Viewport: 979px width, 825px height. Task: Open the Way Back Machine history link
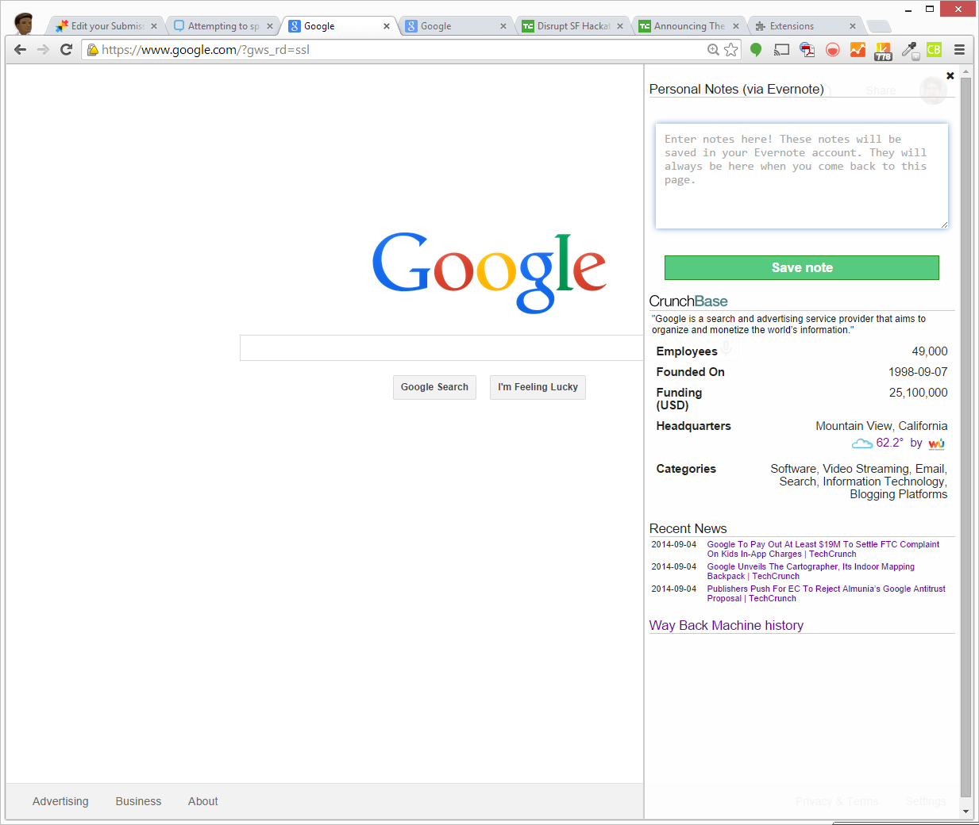[x=726, y=625]
